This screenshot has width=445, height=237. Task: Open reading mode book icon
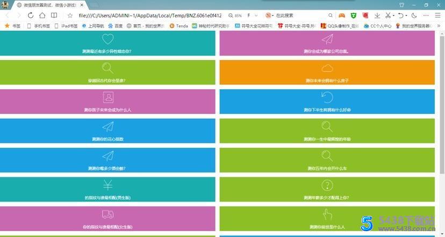click(x=54, y=16)
